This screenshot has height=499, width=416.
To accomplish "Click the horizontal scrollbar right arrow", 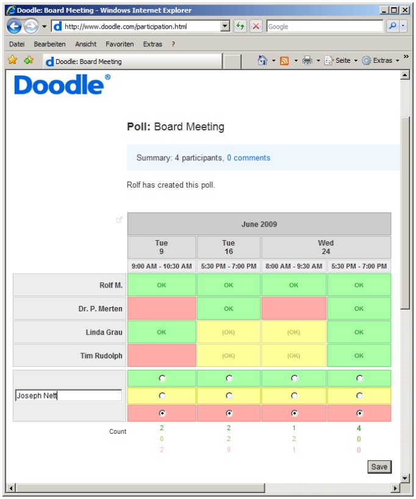I will point(395,488).
